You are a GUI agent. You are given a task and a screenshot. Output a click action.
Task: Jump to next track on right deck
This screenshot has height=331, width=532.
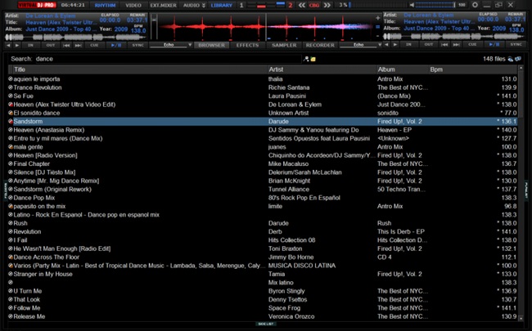point(457,44)
